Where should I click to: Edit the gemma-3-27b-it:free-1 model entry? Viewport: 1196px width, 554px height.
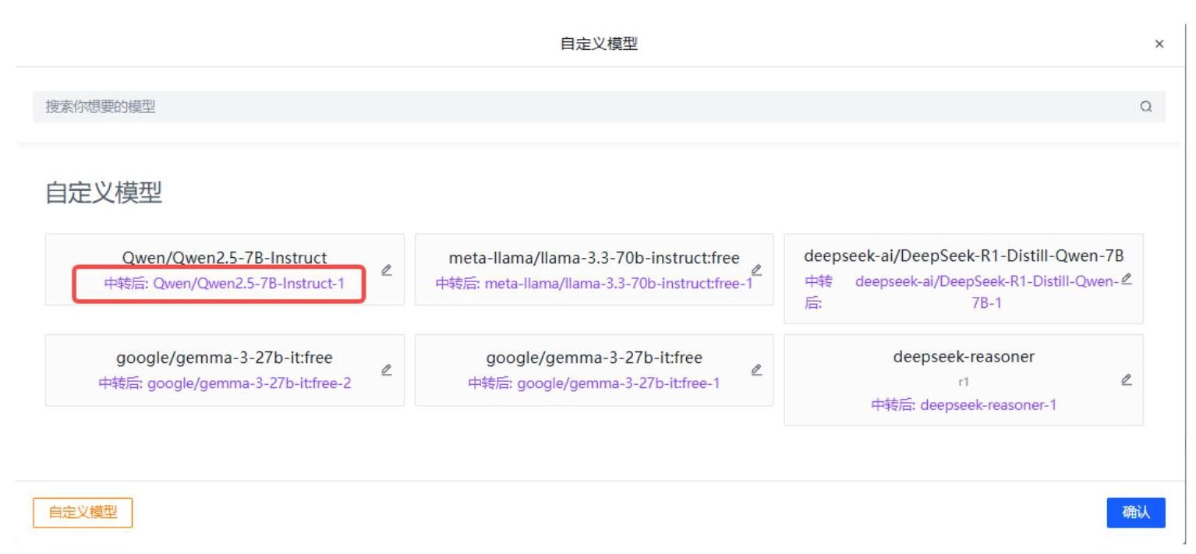755,370
